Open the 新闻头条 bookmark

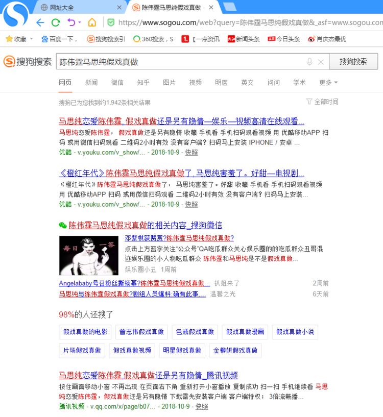(x=243, y=39)
